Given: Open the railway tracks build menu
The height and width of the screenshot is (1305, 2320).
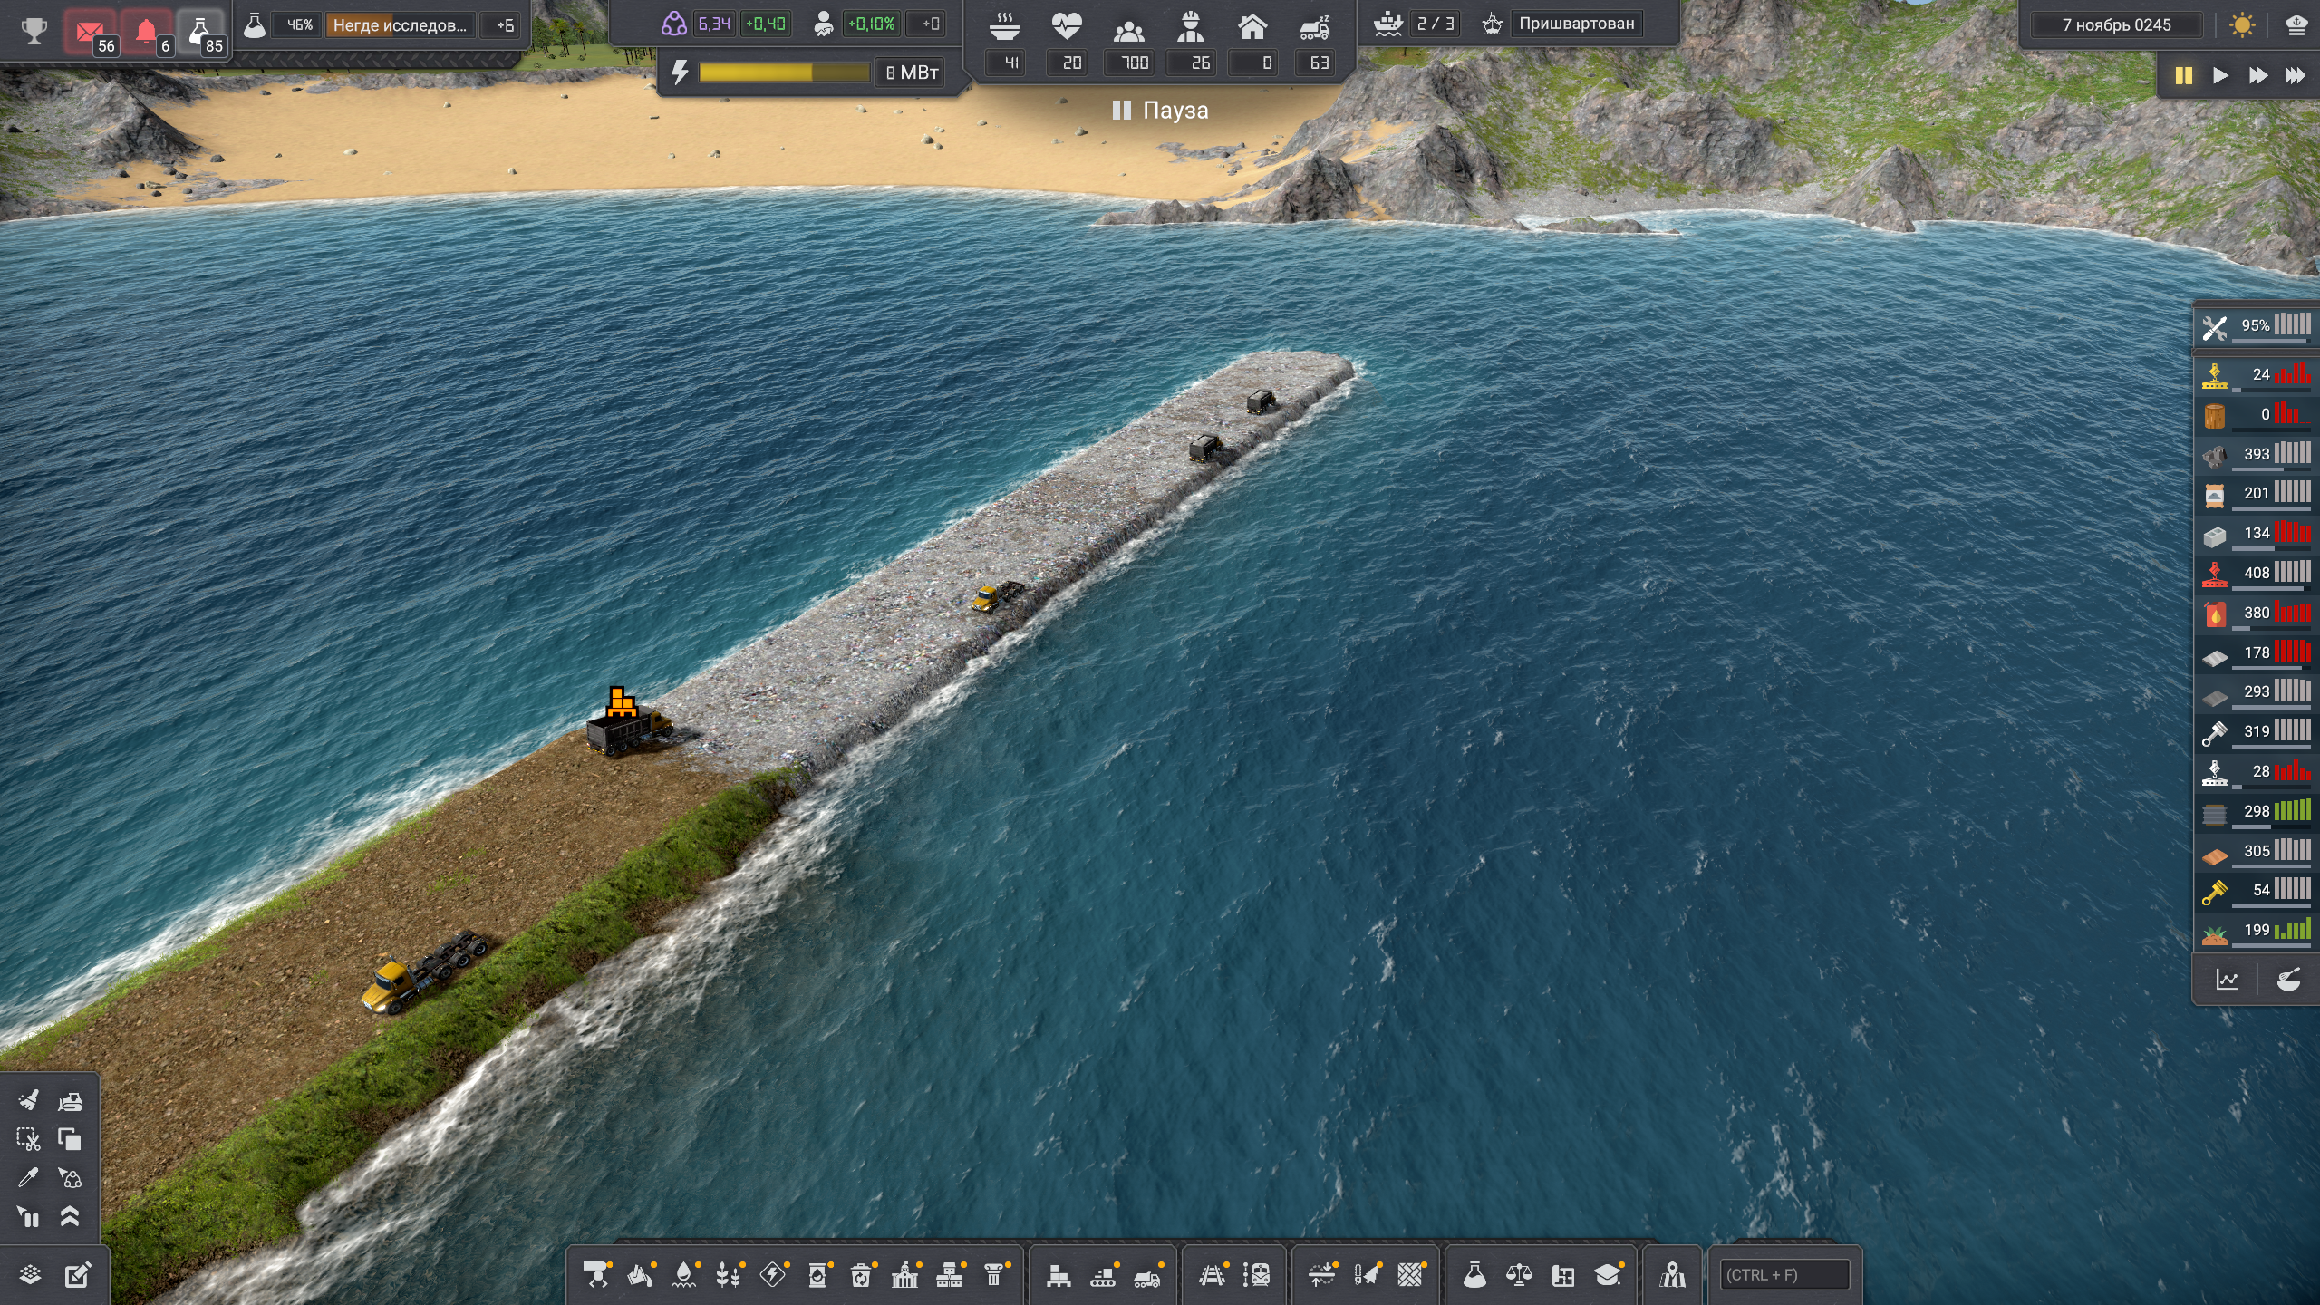Looking at the screenshot, I should 1212,1275.
